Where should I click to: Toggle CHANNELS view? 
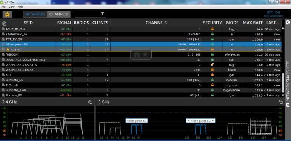[x=59, y=14]
